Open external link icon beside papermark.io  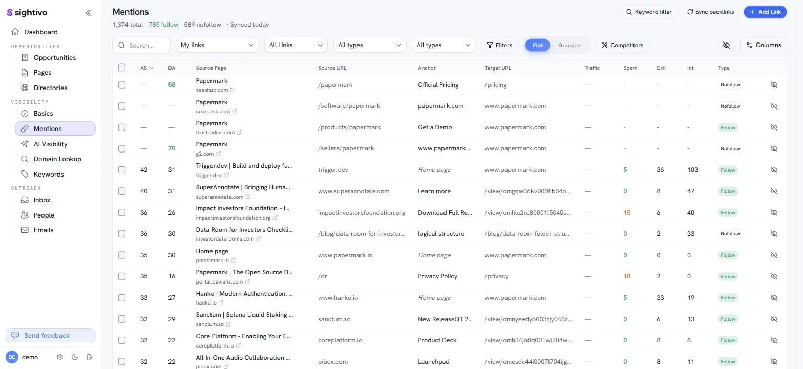coord(234,260)
